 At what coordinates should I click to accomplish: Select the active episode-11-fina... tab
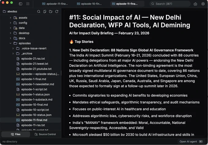click(x=127, y=4)
